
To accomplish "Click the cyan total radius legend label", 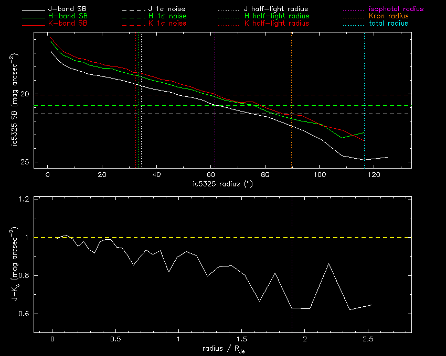I will tap(388, 24).
